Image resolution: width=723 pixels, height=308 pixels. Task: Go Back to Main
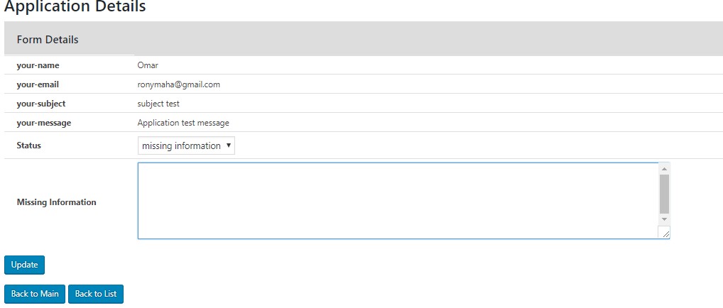(35, 294)
